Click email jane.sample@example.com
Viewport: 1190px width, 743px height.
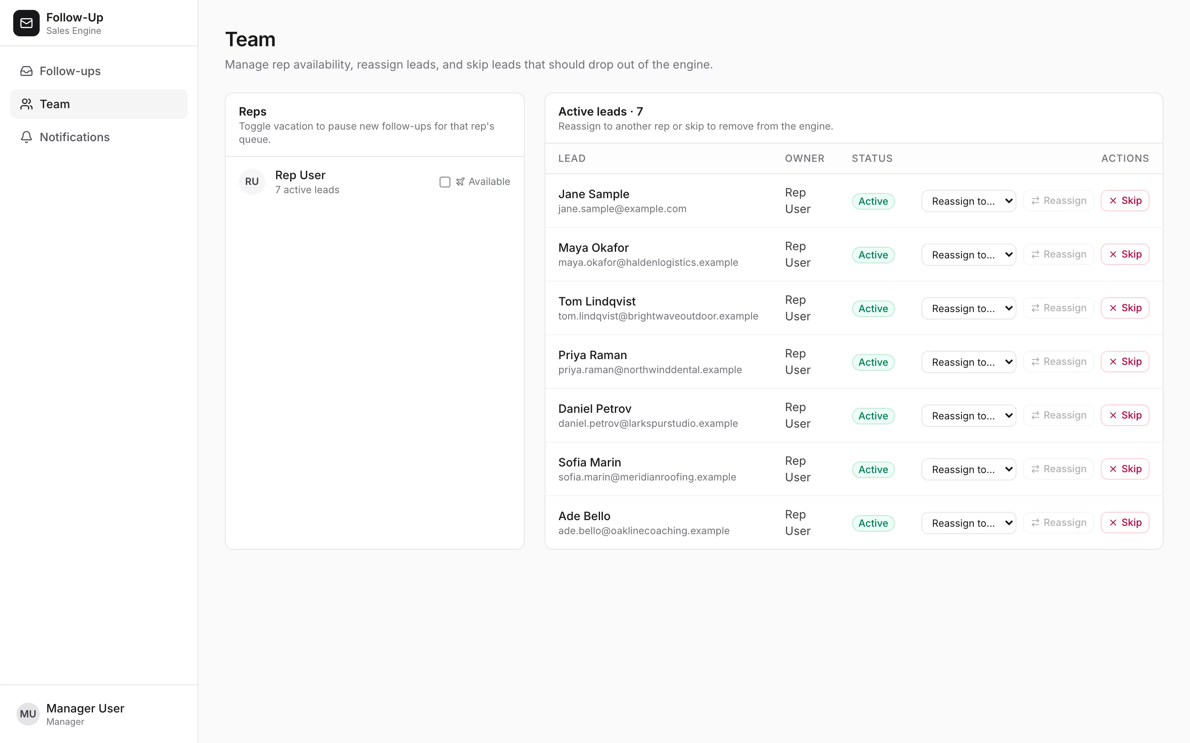[622, 209]
